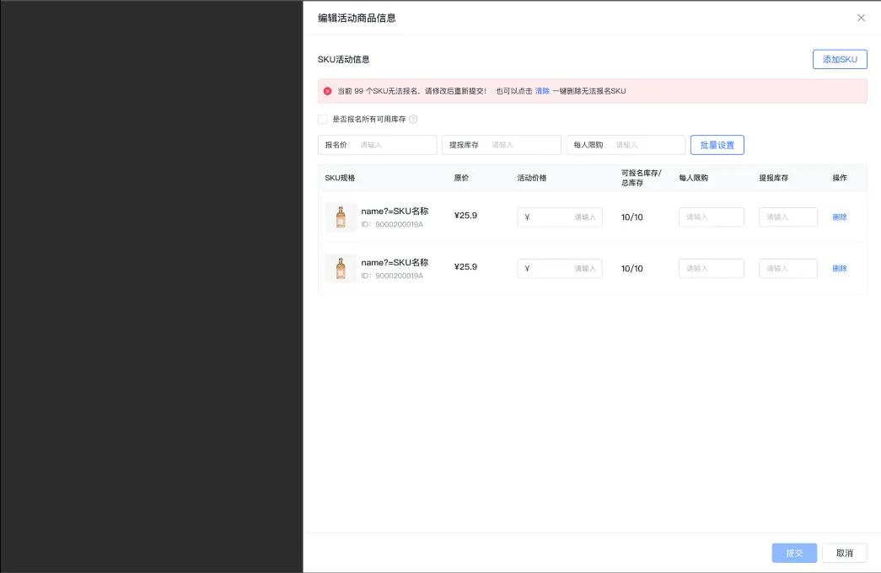Click second row perfume product thumbnail
This screenshot has height=573, width=881.
coord(341,269)
